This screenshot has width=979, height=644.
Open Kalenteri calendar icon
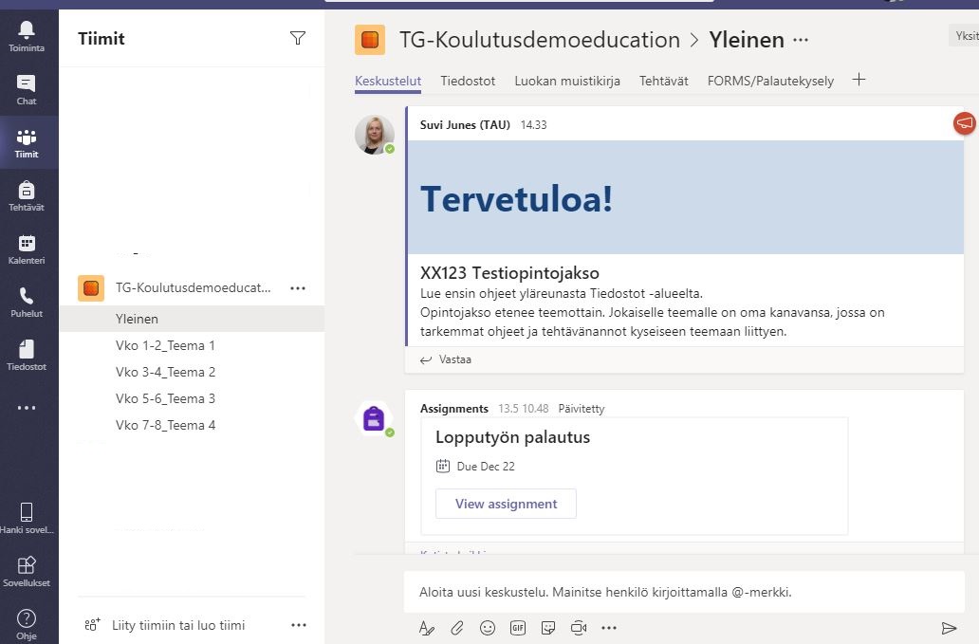click(27, 248)
